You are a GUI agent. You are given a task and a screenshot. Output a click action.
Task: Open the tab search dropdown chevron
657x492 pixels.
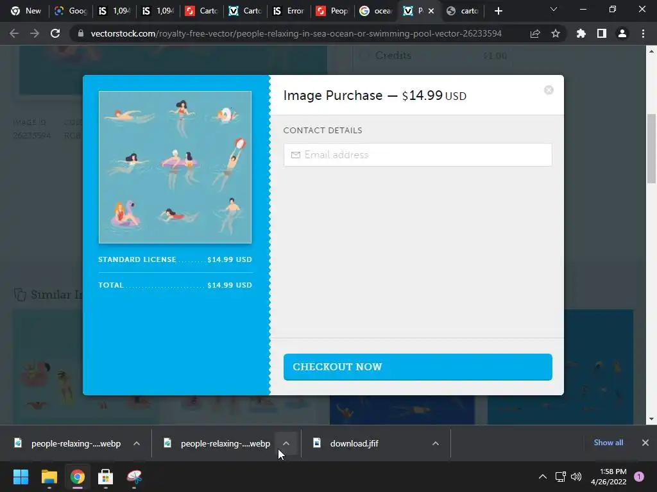click(554, 9)
